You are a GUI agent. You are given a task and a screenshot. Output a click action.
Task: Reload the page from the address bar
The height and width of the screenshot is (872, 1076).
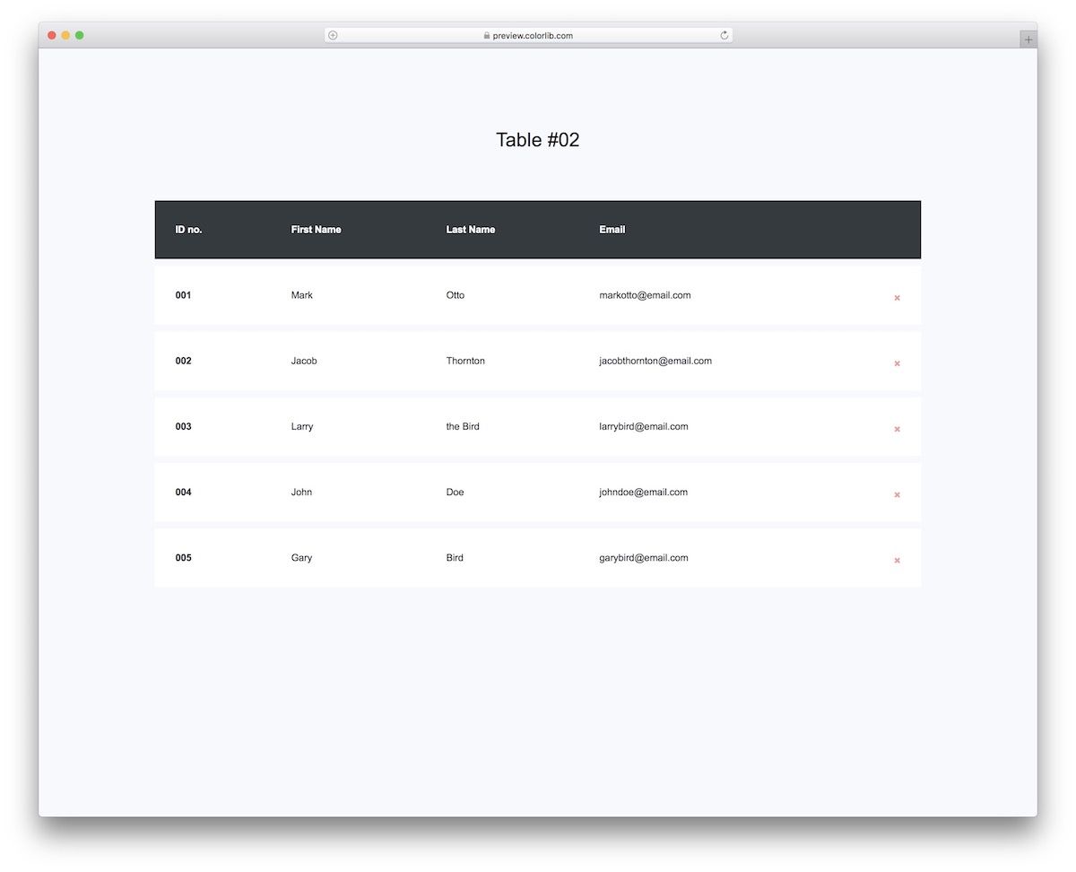(725, 35)
